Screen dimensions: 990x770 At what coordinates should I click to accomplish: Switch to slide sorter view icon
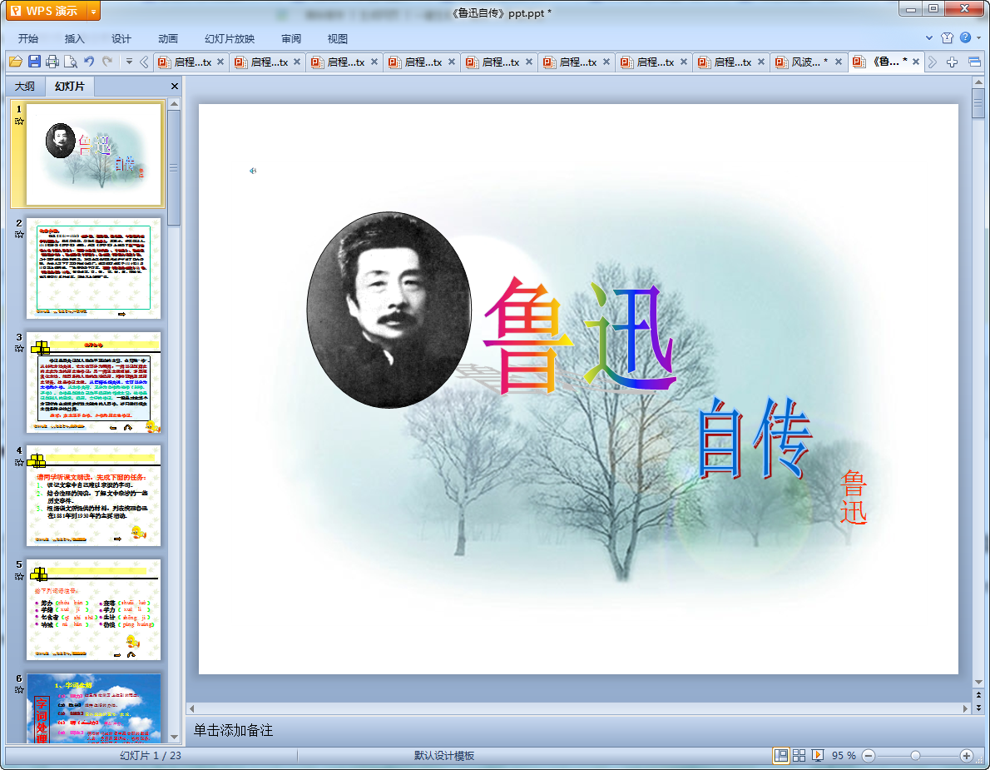(x=799, y=756)
